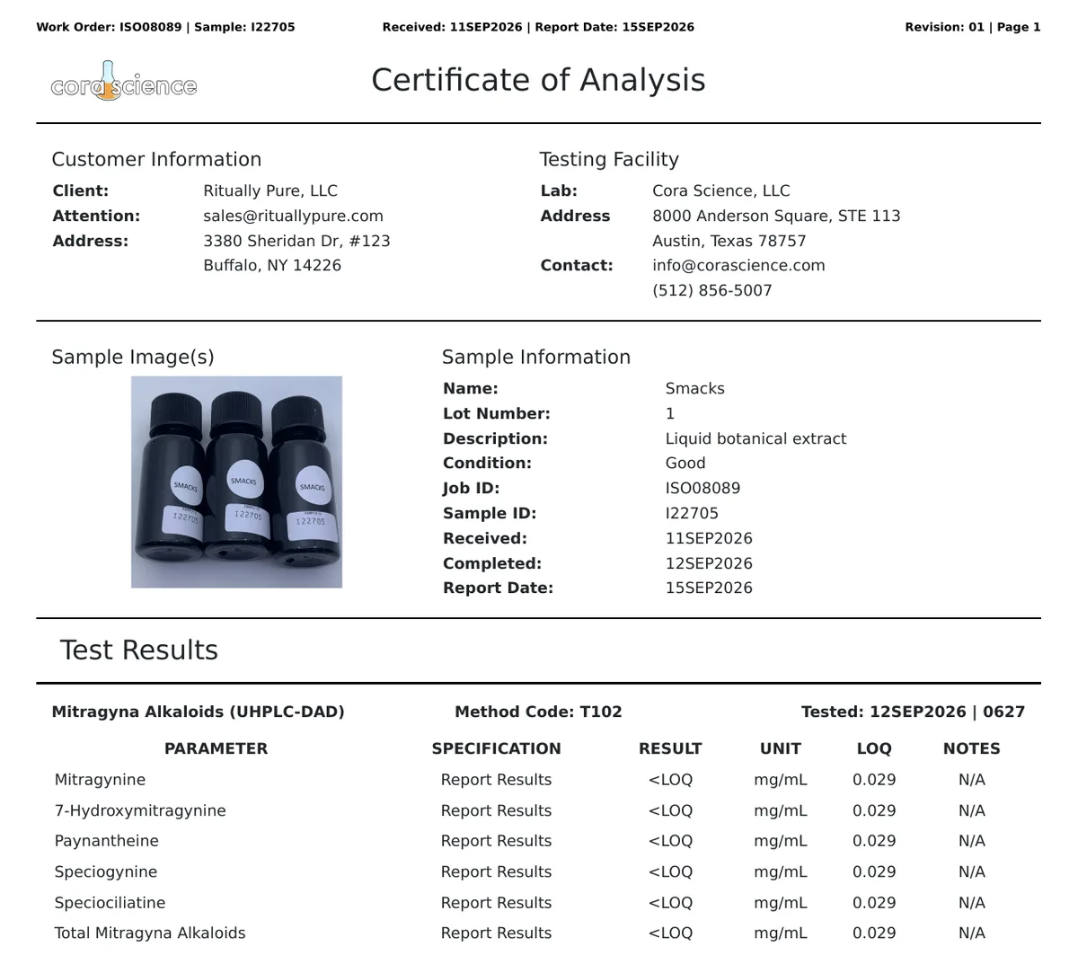Click the Sample Image(s) heading

click(133, 357)
